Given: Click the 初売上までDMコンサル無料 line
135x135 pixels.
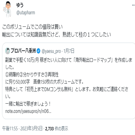Looking at the screenshot, I should [67, 89].
